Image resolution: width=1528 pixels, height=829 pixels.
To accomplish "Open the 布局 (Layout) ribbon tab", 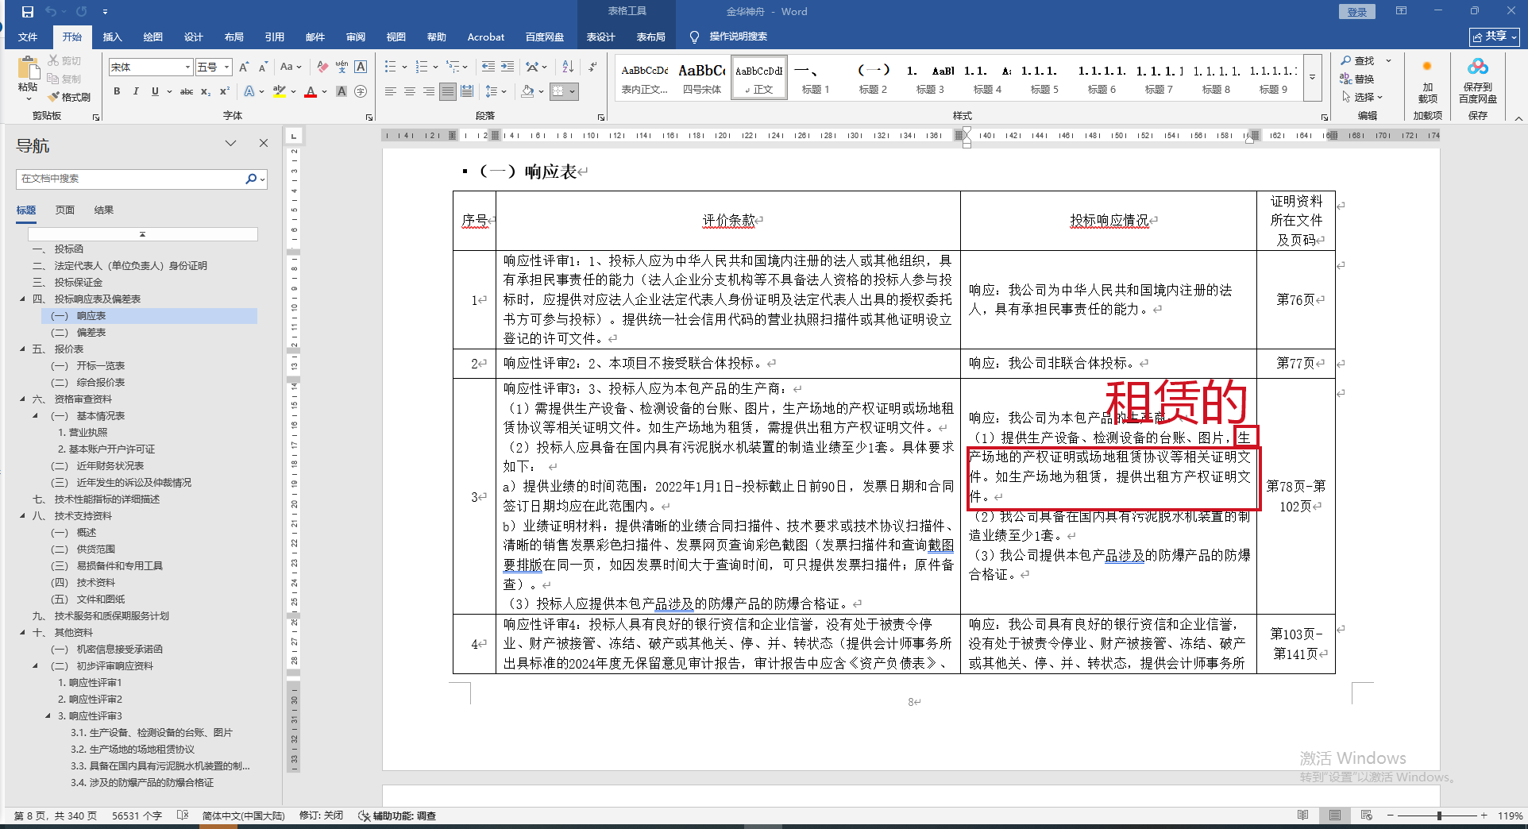I will 233,37.
